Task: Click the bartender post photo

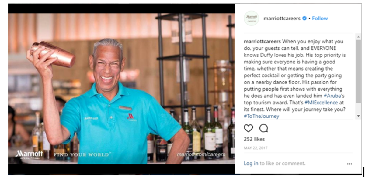Action: pyautogui.click(x=121, y=89)
